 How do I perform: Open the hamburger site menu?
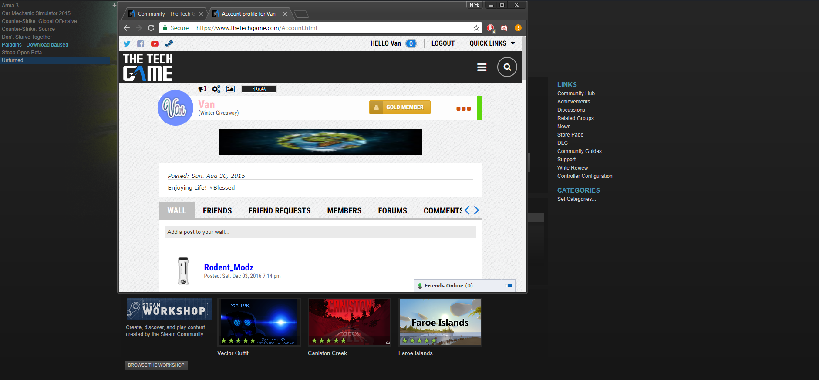pyautogui.click(x=482, y=67)
